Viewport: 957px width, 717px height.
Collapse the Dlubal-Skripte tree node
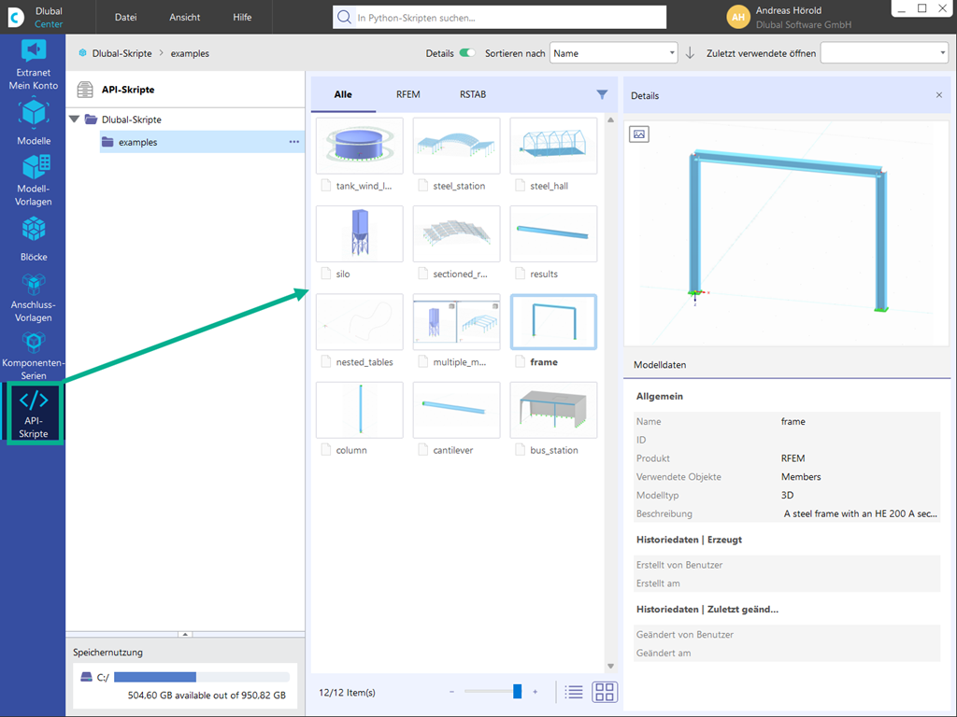pyautogui.click(x=75, y=119)
